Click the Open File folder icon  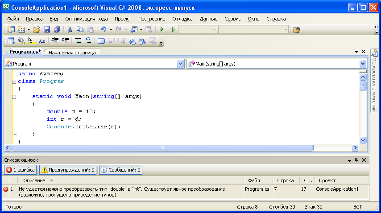tap(37, 29)
